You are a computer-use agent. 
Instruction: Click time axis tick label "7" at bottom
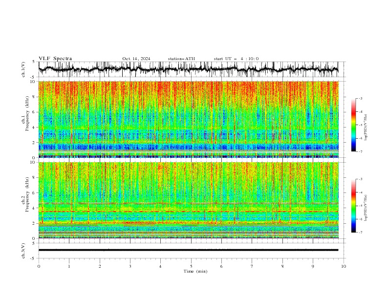click(252, 266)
